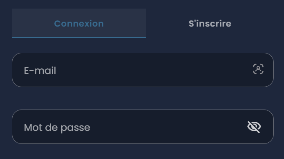Toggle password visibility with crossed-eye icon
This screenshot has height=159, width=284.
(254, 127)
